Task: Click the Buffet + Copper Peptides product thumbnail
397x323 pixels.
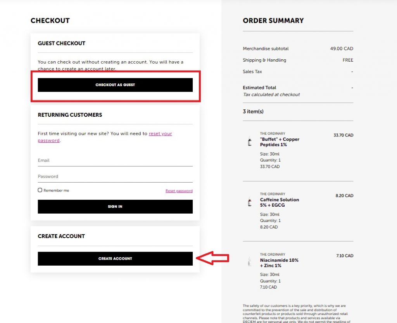Action: [250, 142]
